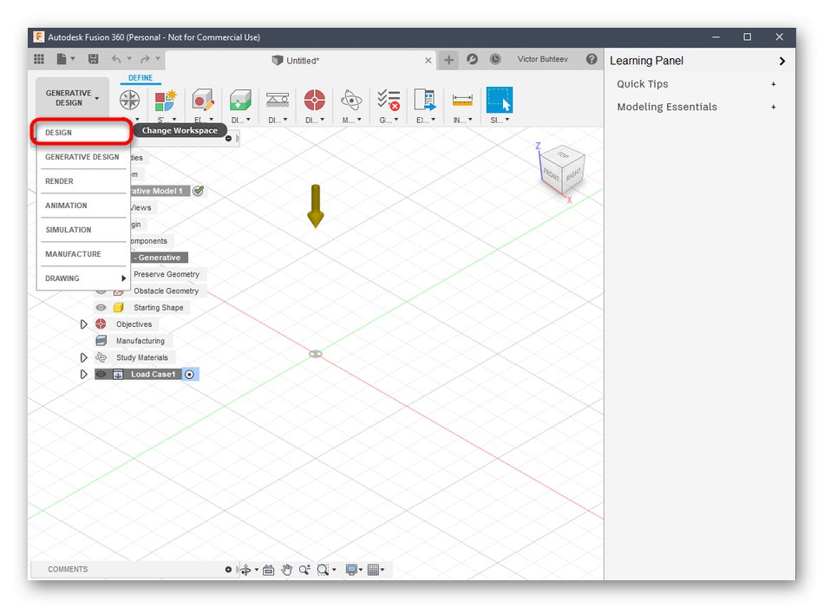Open the Materials dropdown arrow
This screenshot has height=608, width=824.
click(359, 120)
